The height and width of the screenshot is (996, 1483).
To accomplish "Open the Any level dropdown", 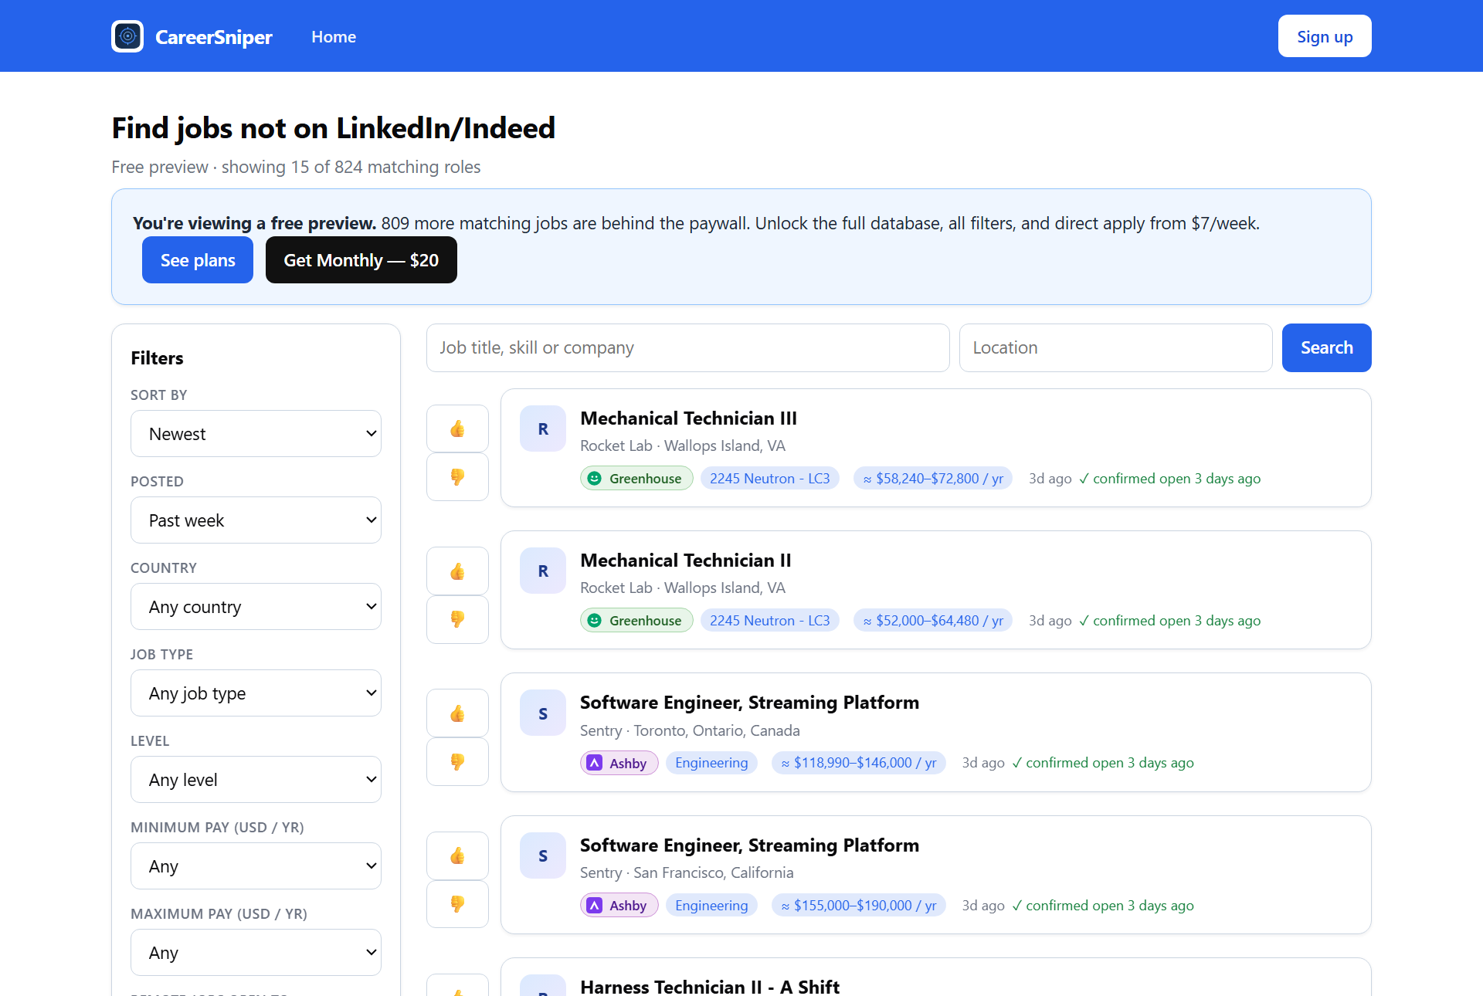I will [x=256, y=780].
